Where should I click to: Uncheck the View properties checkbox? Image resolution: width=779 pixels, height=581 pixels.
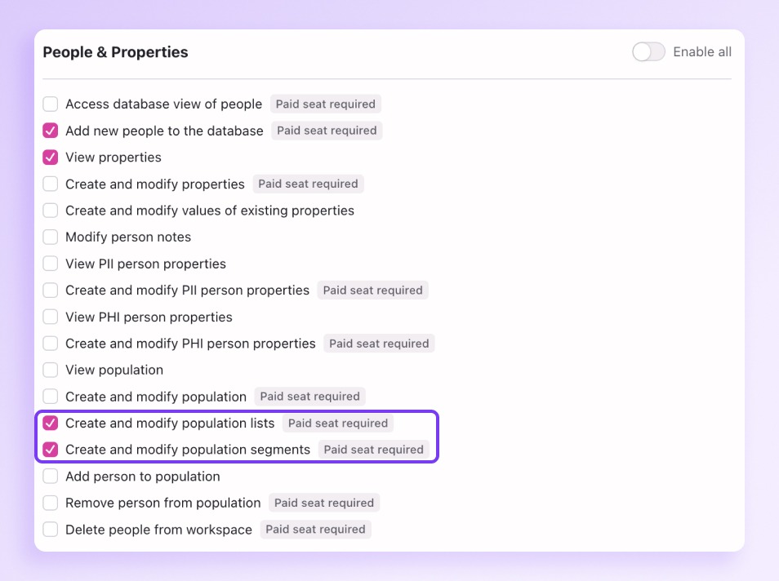[51, 157]
